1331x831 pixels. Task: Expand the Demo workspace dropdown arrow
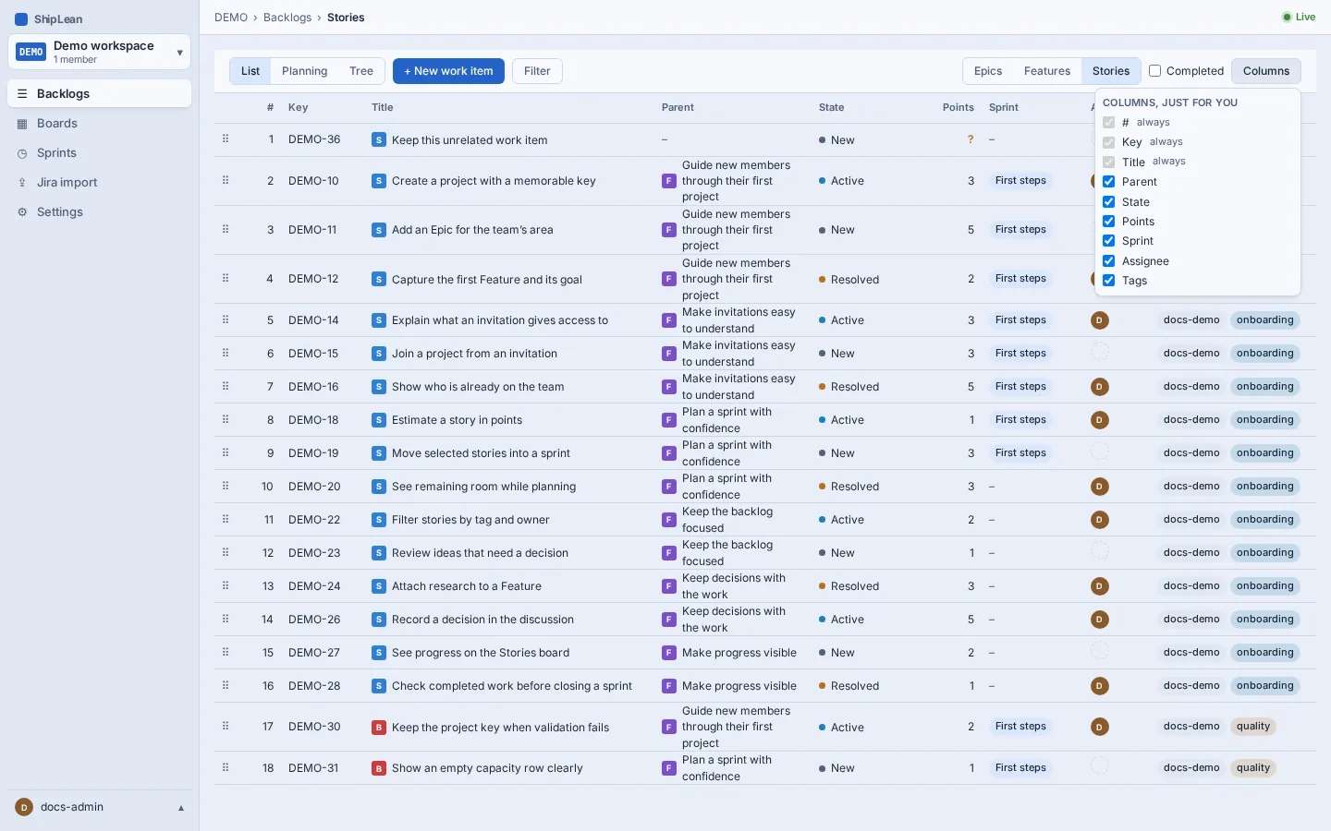pos(179,53)
